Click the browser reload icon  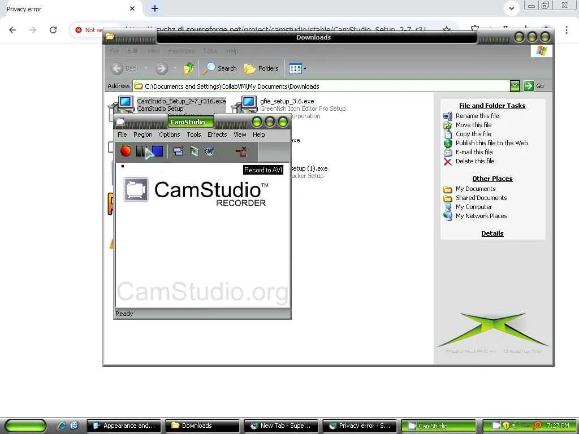click(53, 30)
